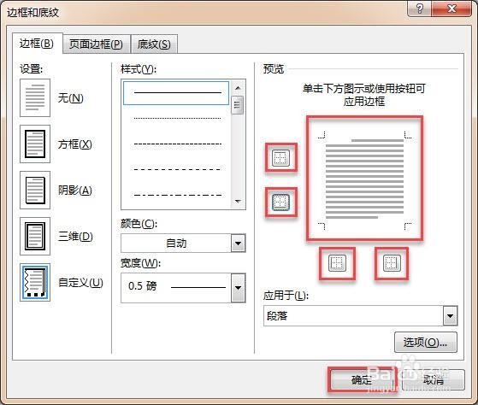Image resolution: width=478 pixels, height=405 pixels.
Task: Click the style list scroll-down arrow
Action: [x=238, y=202]
